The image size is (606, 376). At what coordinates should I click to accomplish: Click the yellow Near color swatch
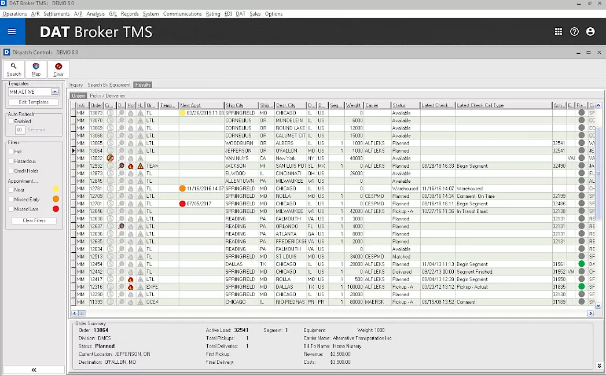click(56, 189)
